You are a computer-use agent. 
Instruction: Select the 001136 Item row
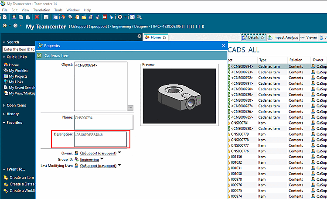point(277,157)
